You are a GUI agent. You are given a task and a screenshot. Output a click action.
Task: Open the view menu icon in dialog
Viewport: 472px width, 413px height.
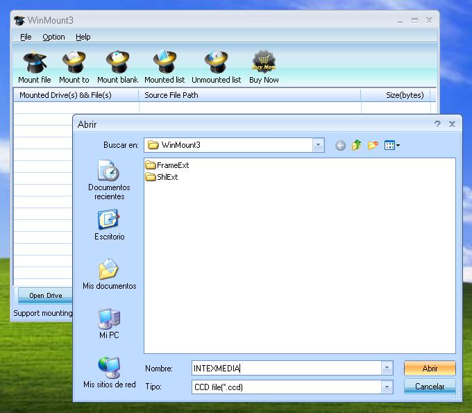391,145
